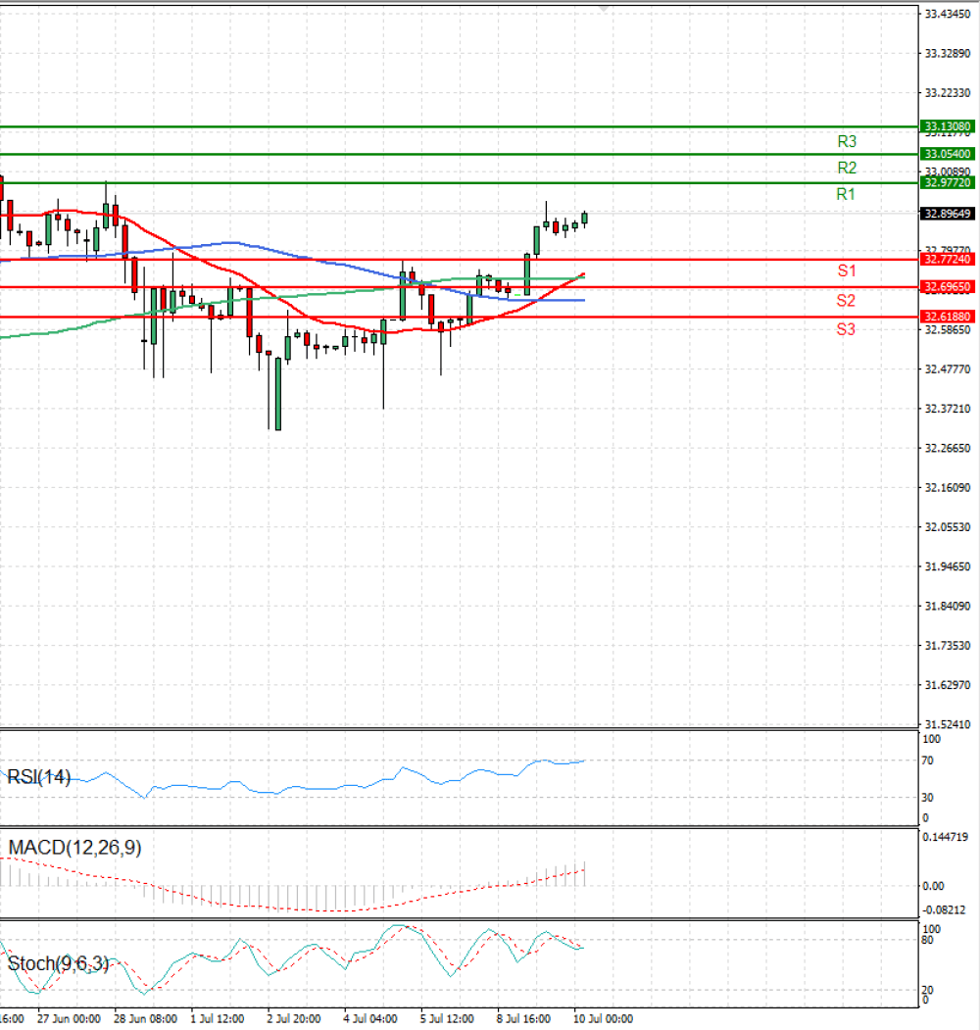Click the RSI 70 level value
The width and height of the screenshot is (980, 1030).
click(x=927, y=760)
